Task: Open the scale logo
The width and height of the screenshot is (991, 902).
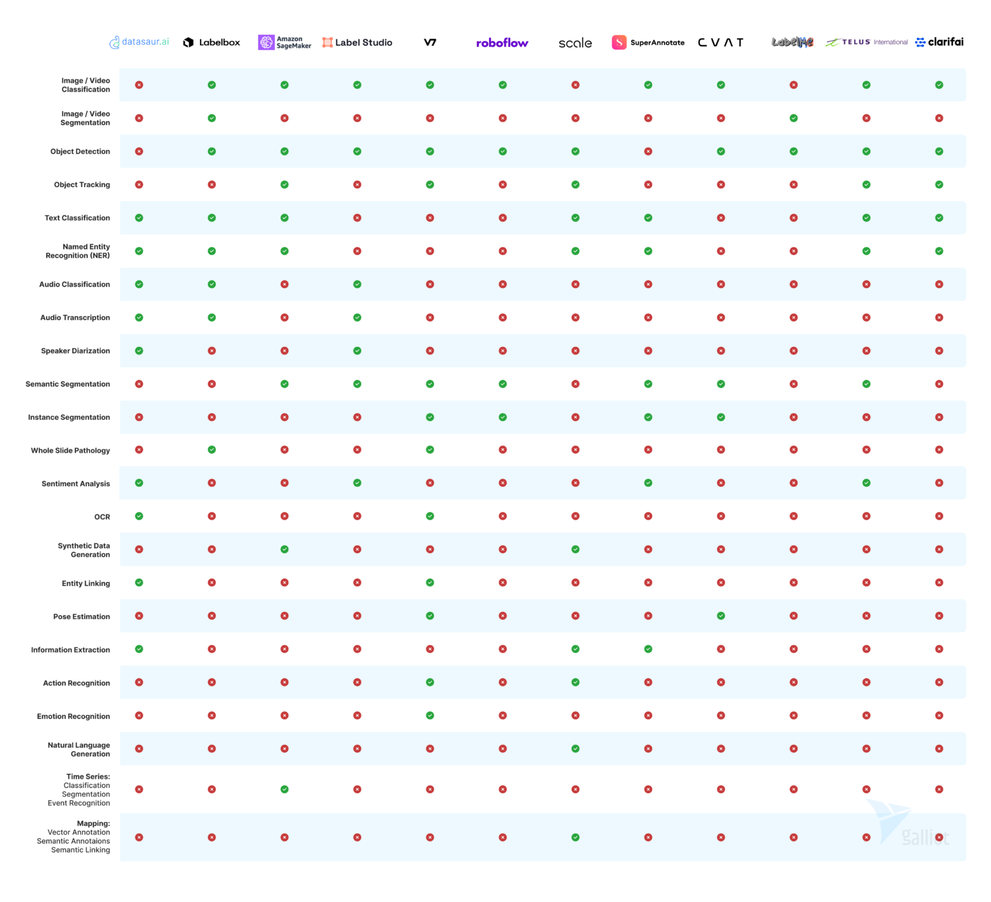Action: coord(575,43)
